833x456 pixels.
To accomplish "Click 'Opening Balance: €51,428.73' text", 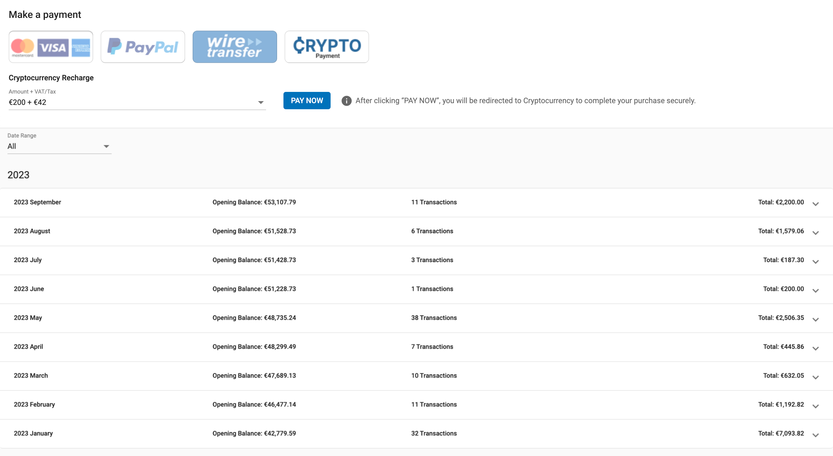I will (254, 260).
